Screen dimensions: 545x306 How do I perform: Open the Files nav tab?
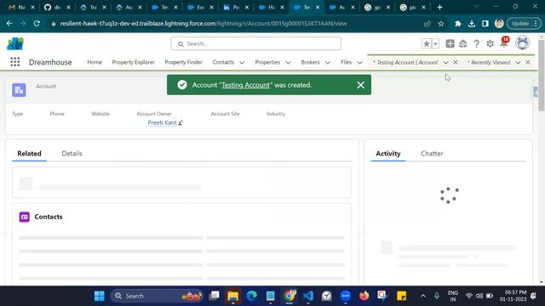coord(347,62)
